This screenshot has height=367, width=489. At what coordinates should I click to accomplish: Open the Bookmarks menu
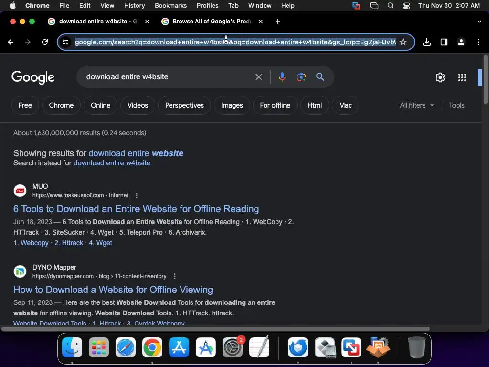coord(170,6)
